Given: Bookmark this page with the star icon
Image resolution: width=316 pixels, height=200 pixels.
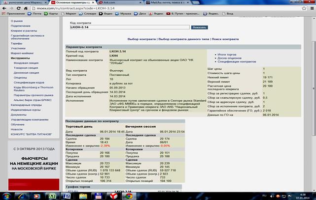Looking at the screenshot, I should click(304, 8).
